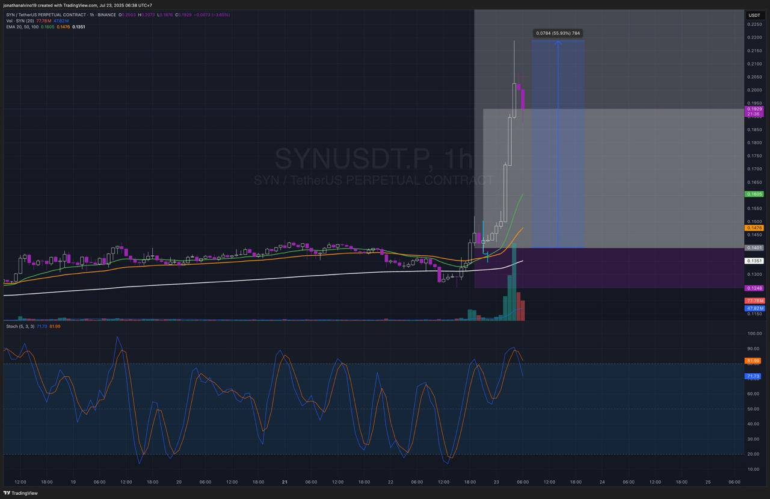
Task: Click the orange 81.99 stochastic value tag
Action: (753, 361)
